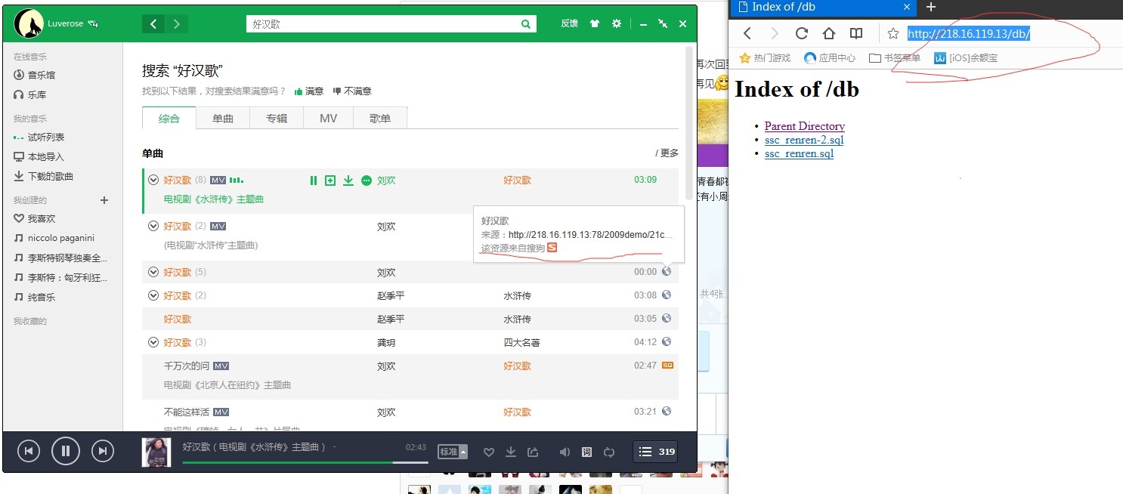The width and height of the screenshot is (1123, 494).
Task: Switch to the 专辑 tab
Action: (x=277, y=119)
